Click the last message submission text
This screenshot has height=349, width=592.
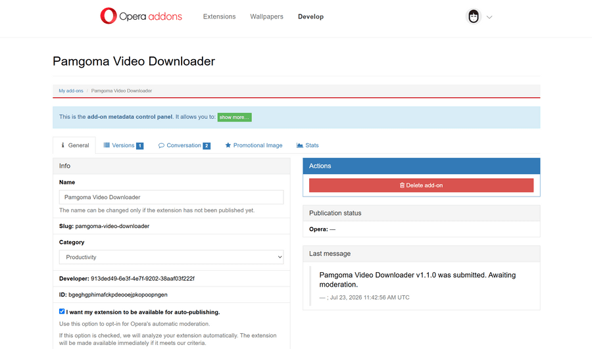pyautogui.click(x=418, y=279)
